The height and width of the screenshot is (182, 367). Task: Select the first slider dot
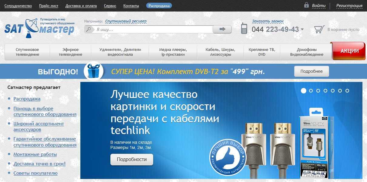[303, 90]
